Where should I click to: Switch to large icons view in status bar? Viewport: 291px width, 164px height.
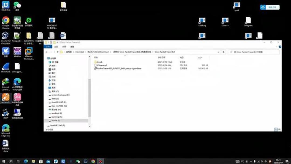(279, 129)
